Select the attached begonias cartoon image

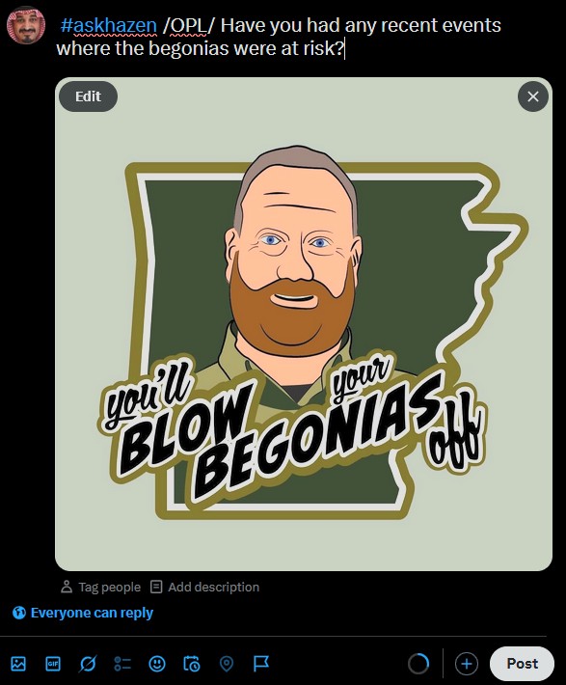coord(304,324)
